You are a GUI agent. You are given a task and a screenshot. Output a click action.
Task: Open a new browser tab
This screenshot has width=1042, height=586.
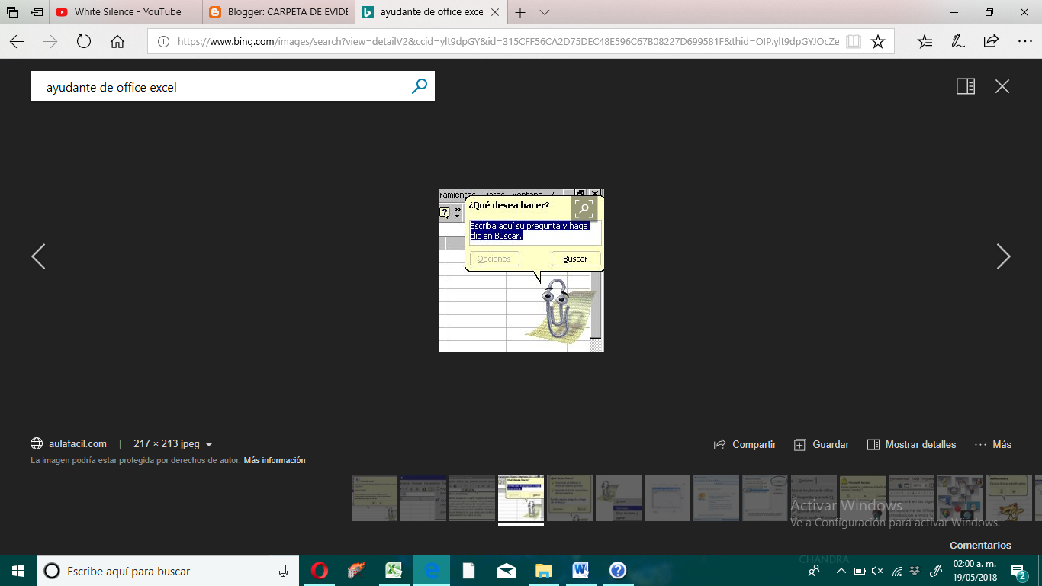click(x=520, y=12)
